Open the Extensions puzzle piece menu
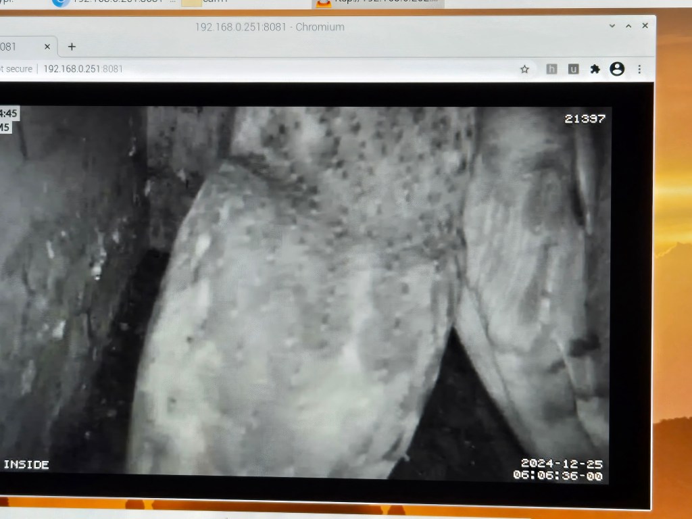Viewport: 692px width, 519px height. [x=595, y=69]
